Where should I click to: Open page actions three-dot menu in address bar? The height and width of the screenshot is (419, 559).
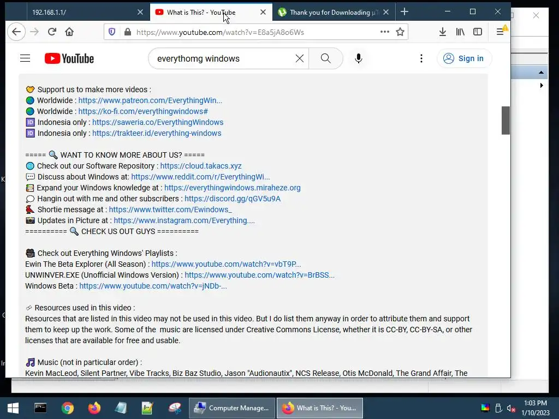point(385,32)
